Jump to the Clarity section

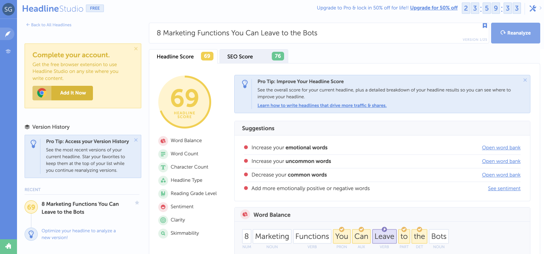(x=178, y=220)
